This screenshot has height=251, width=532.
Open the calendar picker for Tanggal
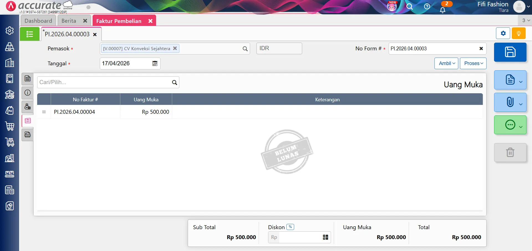pos(155,63)
